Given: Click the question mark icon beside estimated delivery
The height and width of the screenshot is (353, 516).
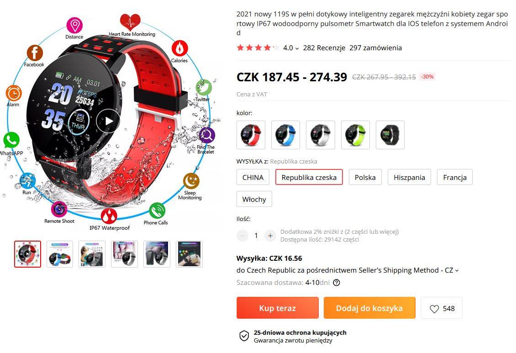Looking at the screenshot, I should [x=337, y=283].
